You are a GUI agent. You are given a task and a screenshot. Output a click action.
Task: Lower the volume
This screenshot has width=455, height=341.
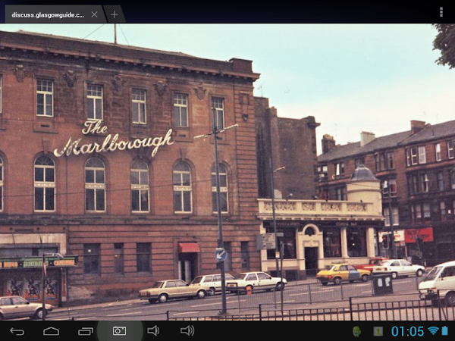153,330
